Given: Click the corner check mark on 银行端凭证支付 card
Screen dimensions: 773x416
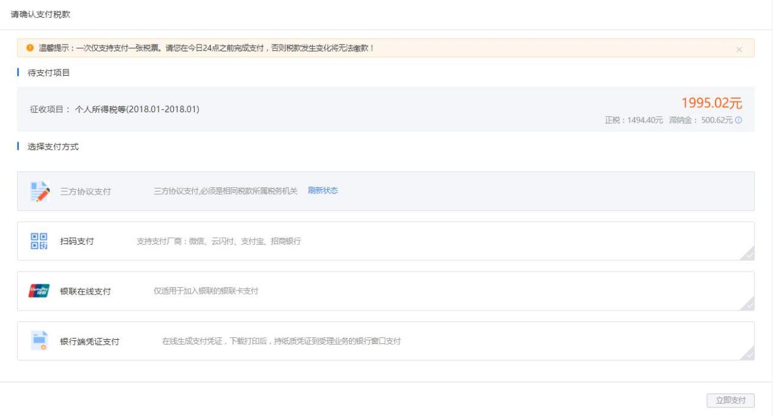Looking at the screenshot, I should [x=748, y=354].
